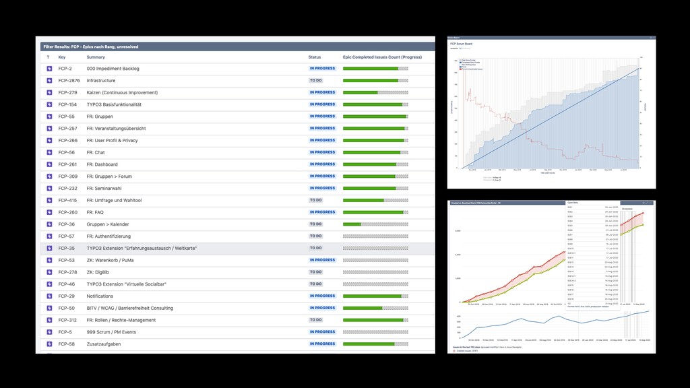Viewport: 690px width, 388px height.
Task: Click the epic icon for FCP-2
Action: [x=49, y=69]
